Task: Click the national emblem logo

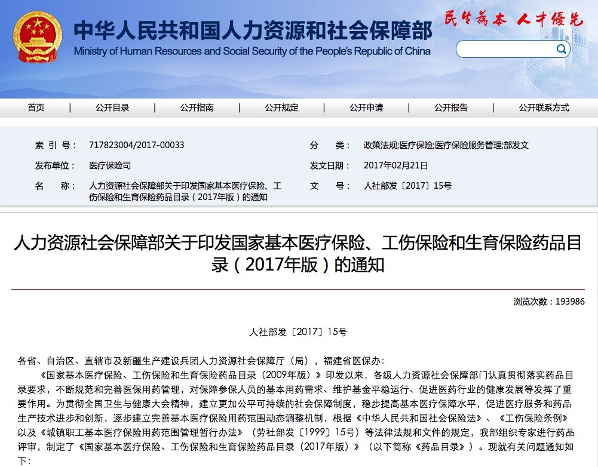Action: [38, 36]
